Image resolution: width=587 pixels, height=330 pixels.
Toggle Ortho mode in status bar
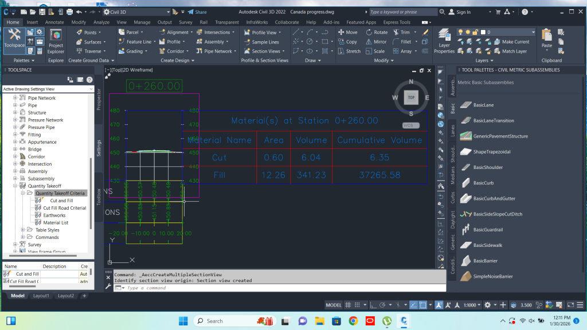[373, 304]
